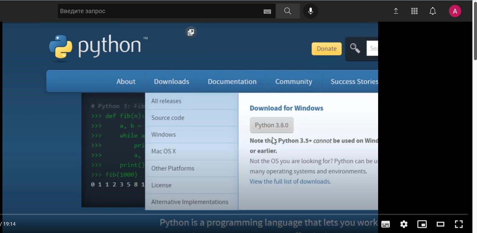
Task: Select All releases in Downloads dropdown
Action: (191, 101)
